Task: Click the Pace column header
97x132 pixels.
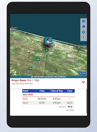Action: click(70, 91)
